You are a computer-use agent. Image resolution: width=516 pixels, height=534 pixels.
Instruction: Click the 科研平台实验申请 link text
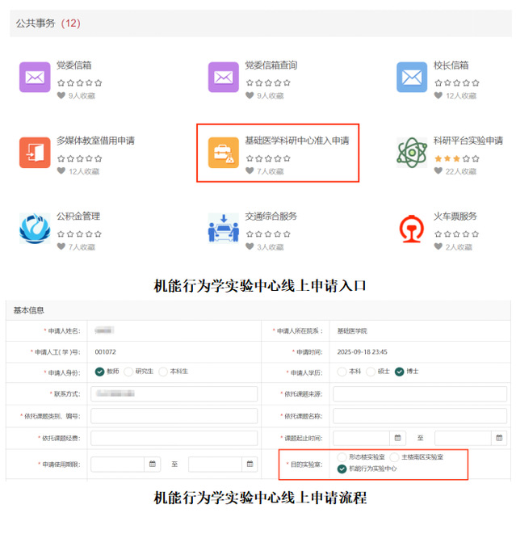468,141
